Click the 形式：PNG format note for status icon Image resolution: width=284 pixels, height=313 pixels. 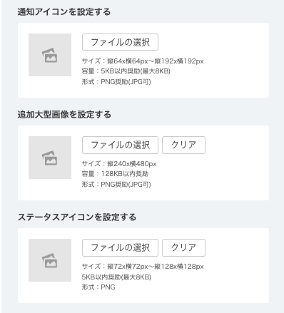(98, 287)
